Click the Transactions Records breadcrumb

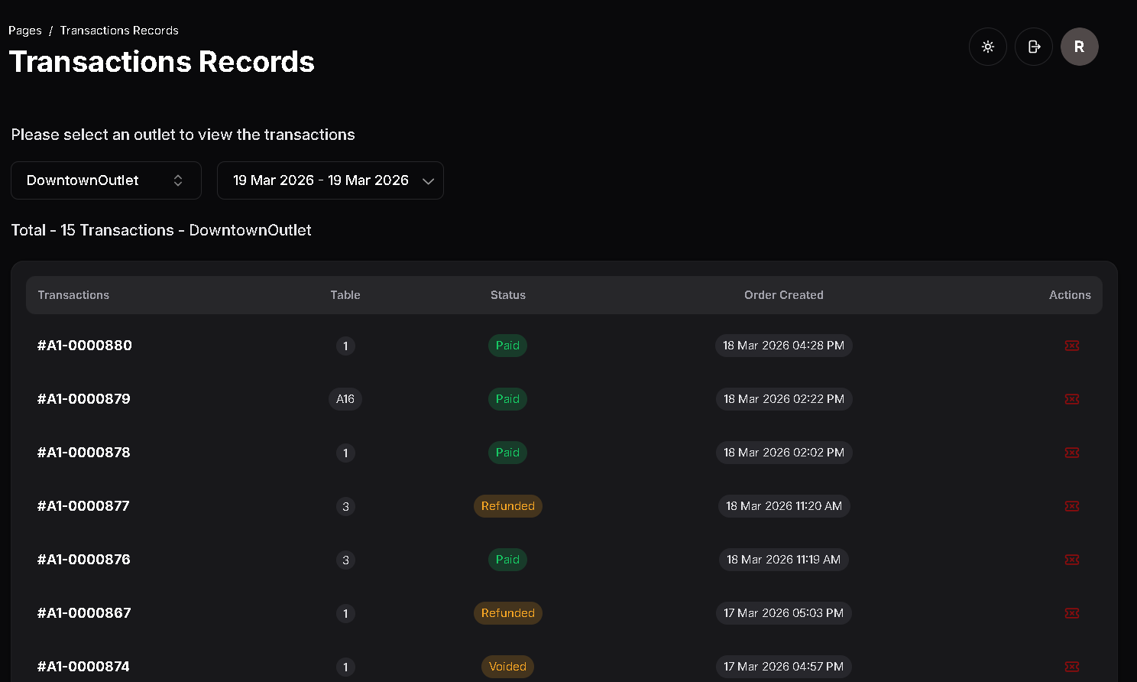(x=119, y=31)
